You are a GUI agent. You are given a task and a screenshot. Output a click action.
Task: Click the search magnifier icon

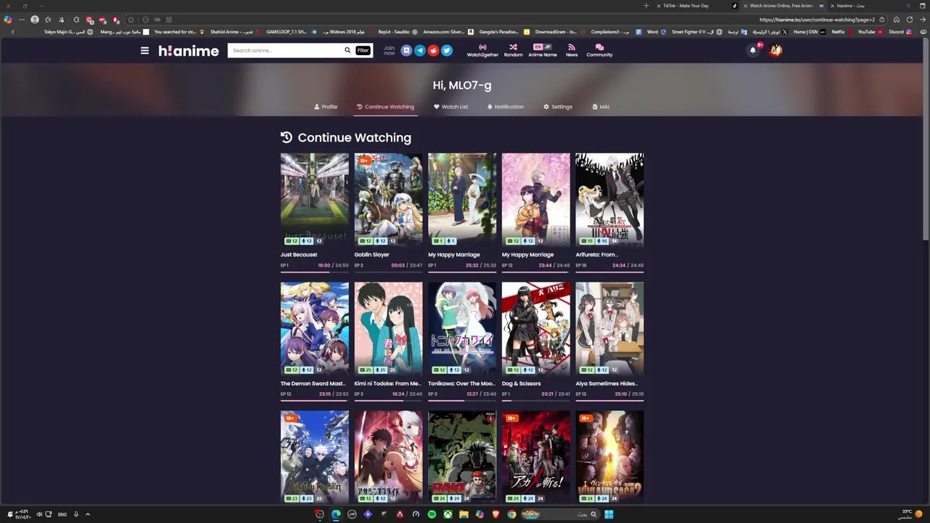click(347, 50)
